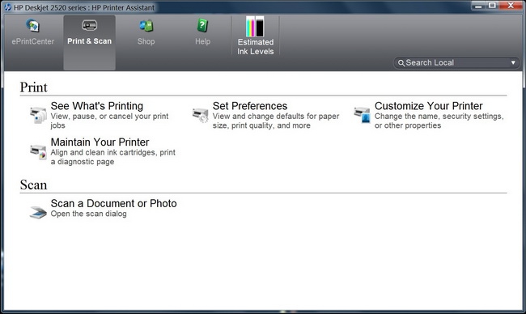526x314 pixels.
Task: Click 'View, pause, or cancel your print jobs' text
Action: click(x=110, y=121)
